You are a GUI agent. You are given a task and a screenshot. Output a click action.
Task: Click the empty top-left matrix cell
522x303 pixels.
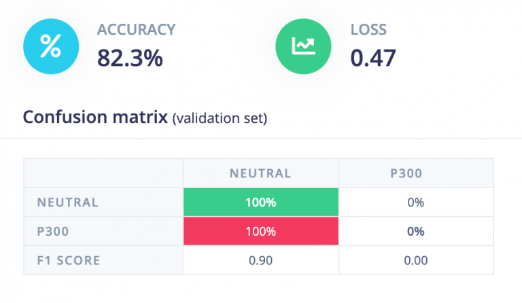[x=103, y=173]
